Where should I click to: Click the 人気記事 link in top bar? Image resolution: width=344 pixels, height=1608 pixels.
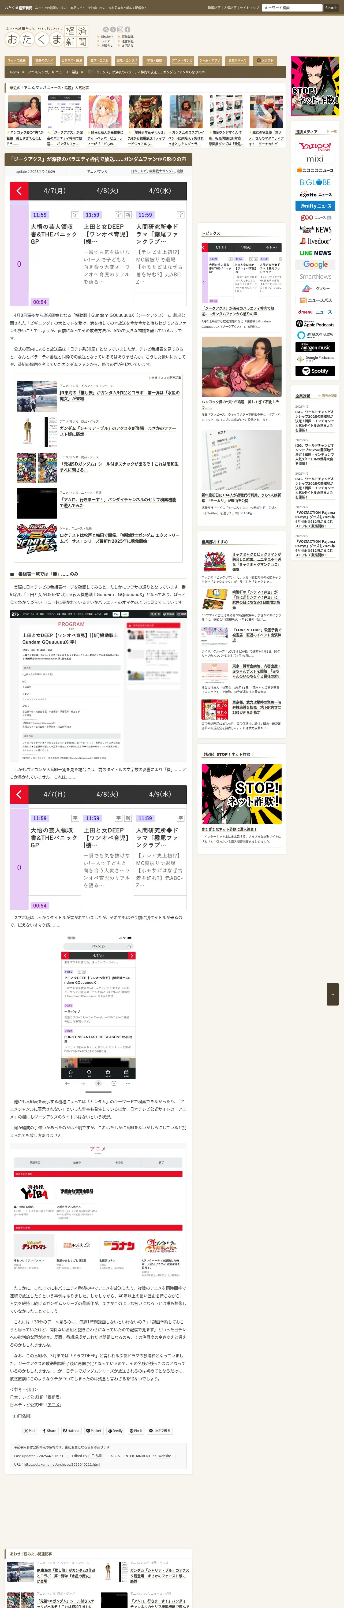click(230, 8)
